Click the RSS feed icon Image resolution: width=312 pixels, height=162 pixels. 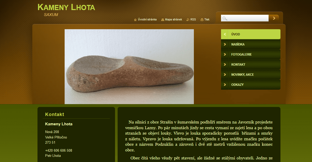188,20
